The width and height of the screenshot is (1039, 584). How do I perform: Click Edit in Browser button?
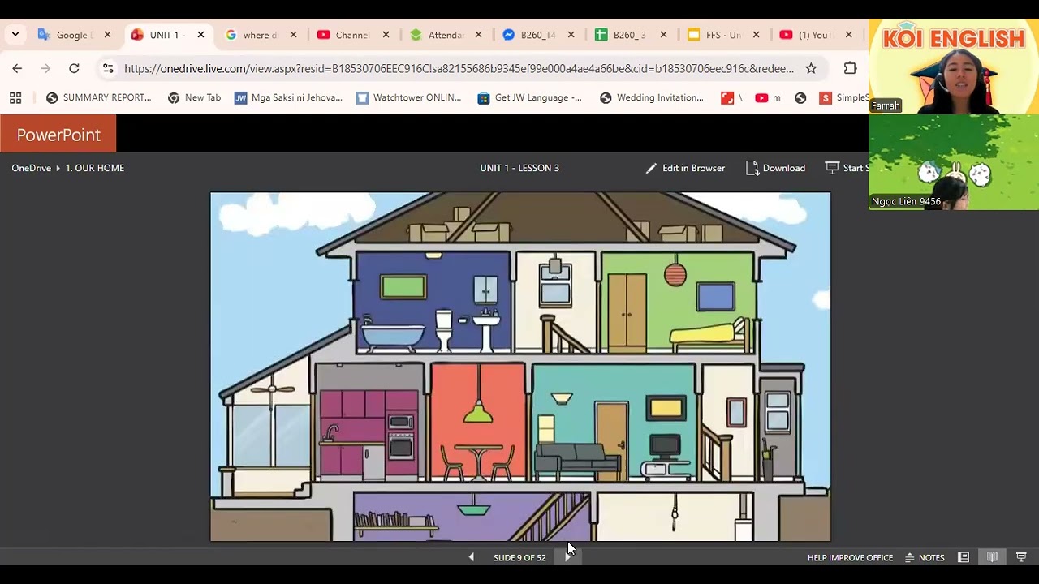[685, 168]
